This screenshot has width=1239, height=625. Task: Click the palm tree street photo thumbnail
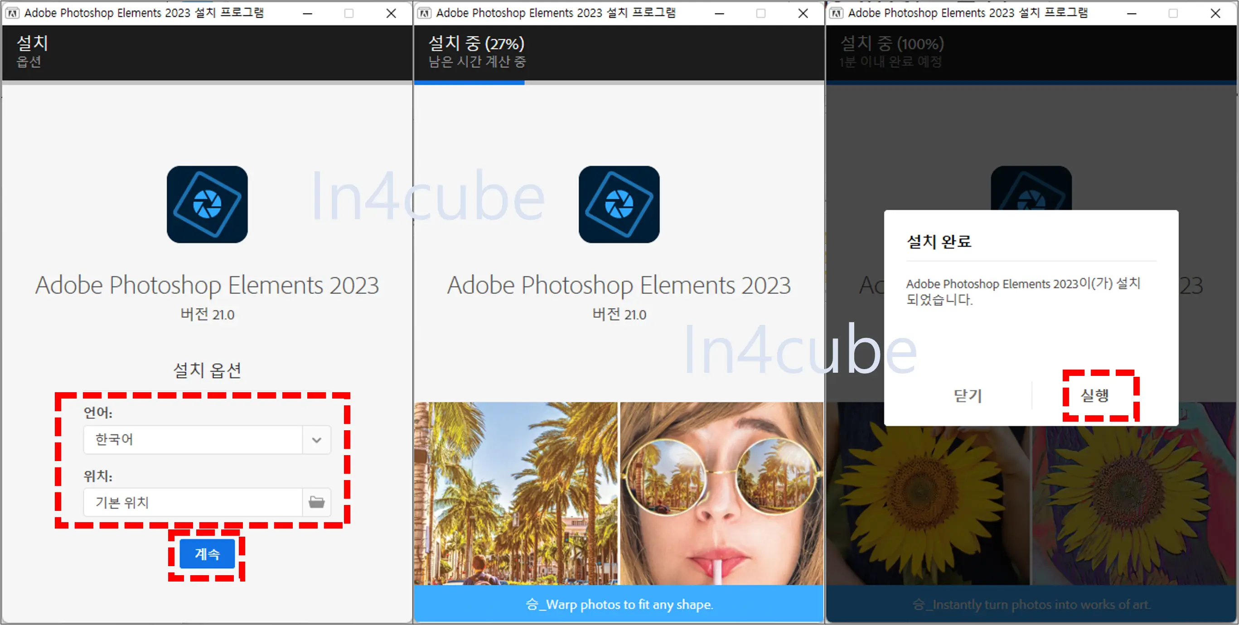(516, 493)
